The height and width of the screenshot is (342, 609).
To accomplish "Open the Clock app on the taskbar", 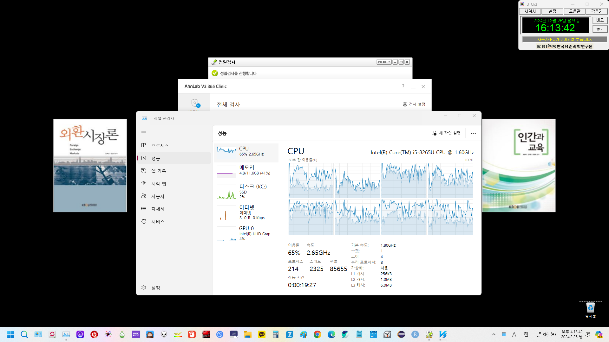I will click(x=387, y=334).
